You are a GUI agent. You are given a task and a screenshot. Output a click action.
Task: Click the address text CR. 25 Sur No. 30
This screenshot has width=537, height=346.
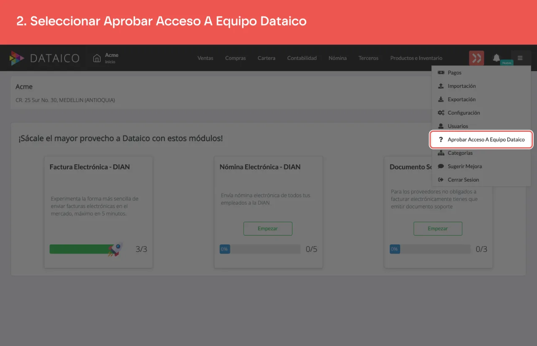click(x=65, y=100)
